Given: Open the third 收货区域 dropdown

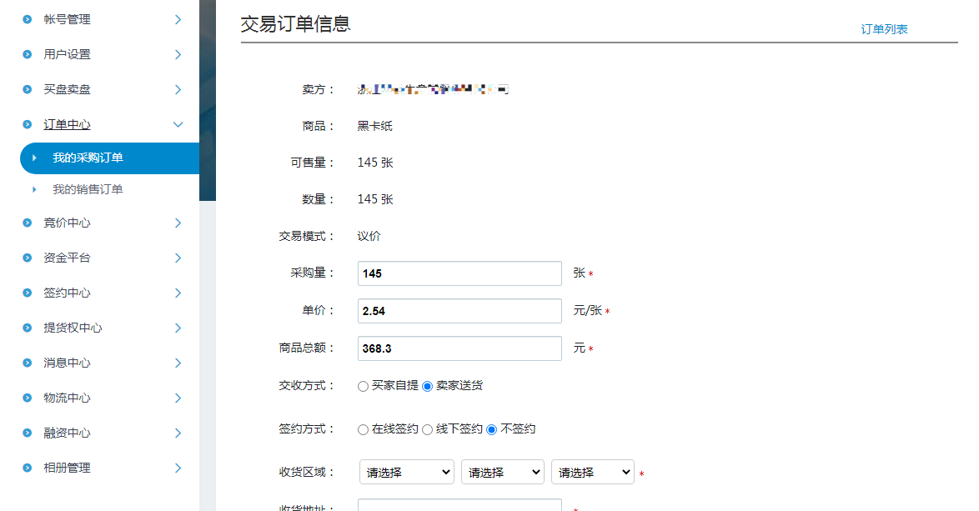Looking at the screenshot, I should pyautogui.click(x=592, y=472).
